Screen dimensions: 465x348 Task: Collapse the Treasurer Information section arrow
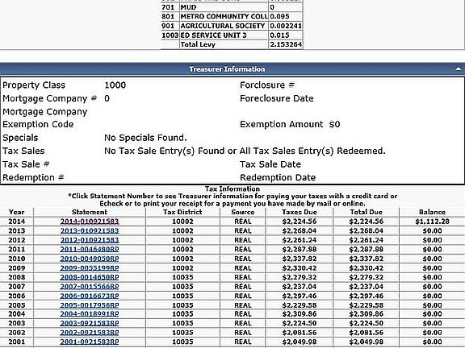tap(459, 69)
